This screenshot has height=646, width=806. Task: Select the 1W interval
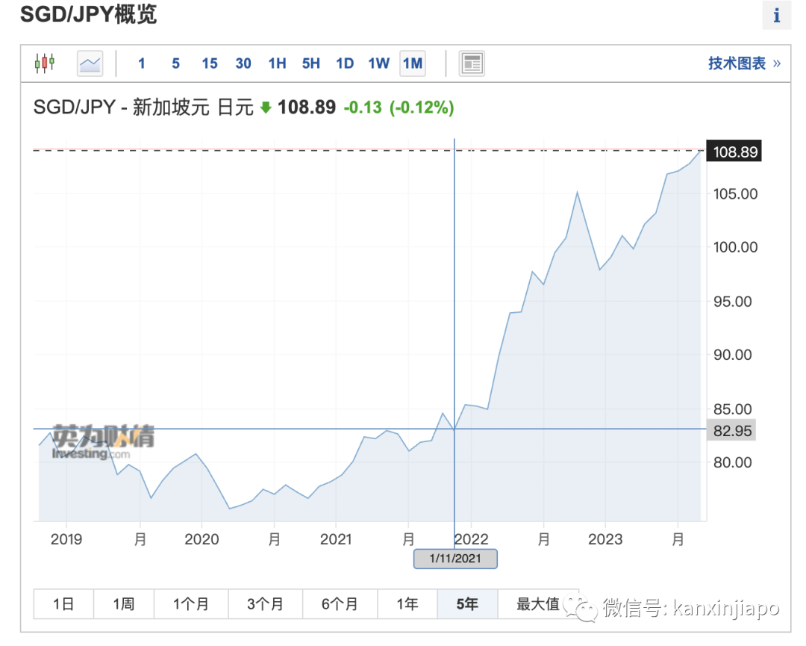coord(378,63)
